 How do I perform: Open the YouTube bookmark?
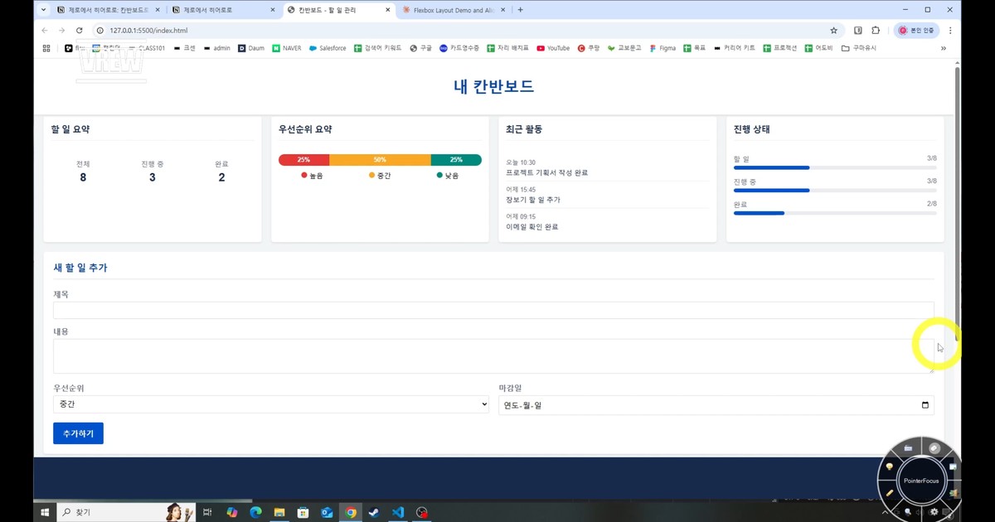553,48
